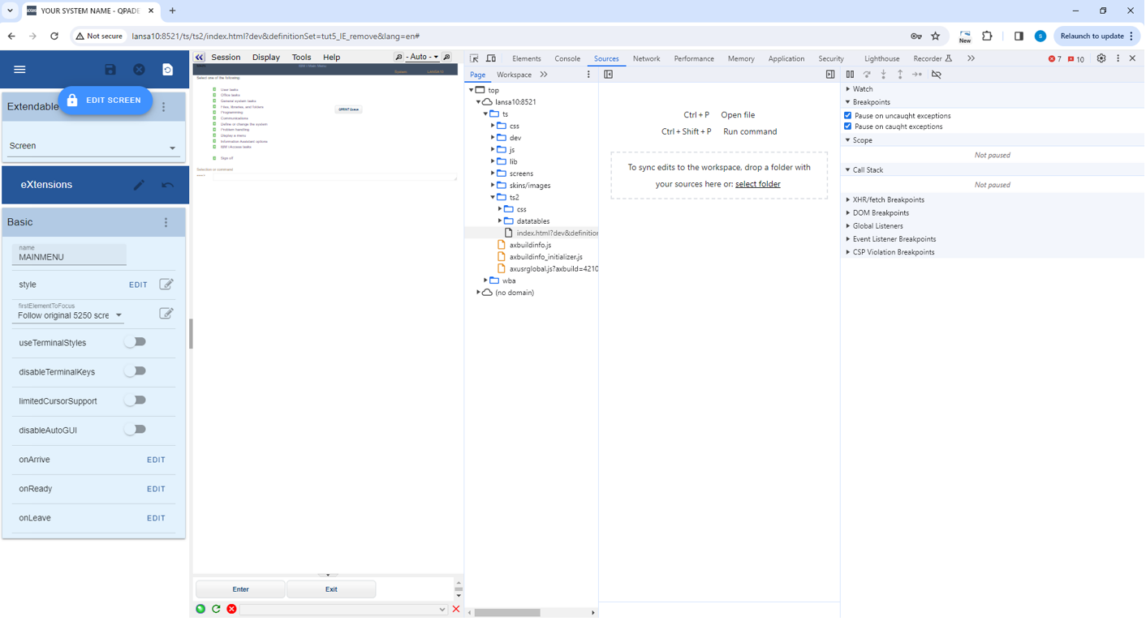Screen dimensions: 1146x621
Task: Open the DevTools settings gear
Action: (1101, 58)
